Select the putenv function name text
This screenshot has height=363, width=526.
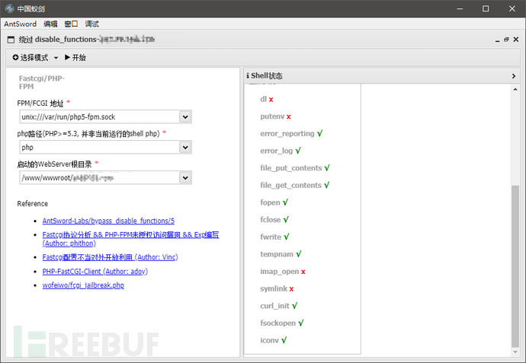(x=272, y=116)
